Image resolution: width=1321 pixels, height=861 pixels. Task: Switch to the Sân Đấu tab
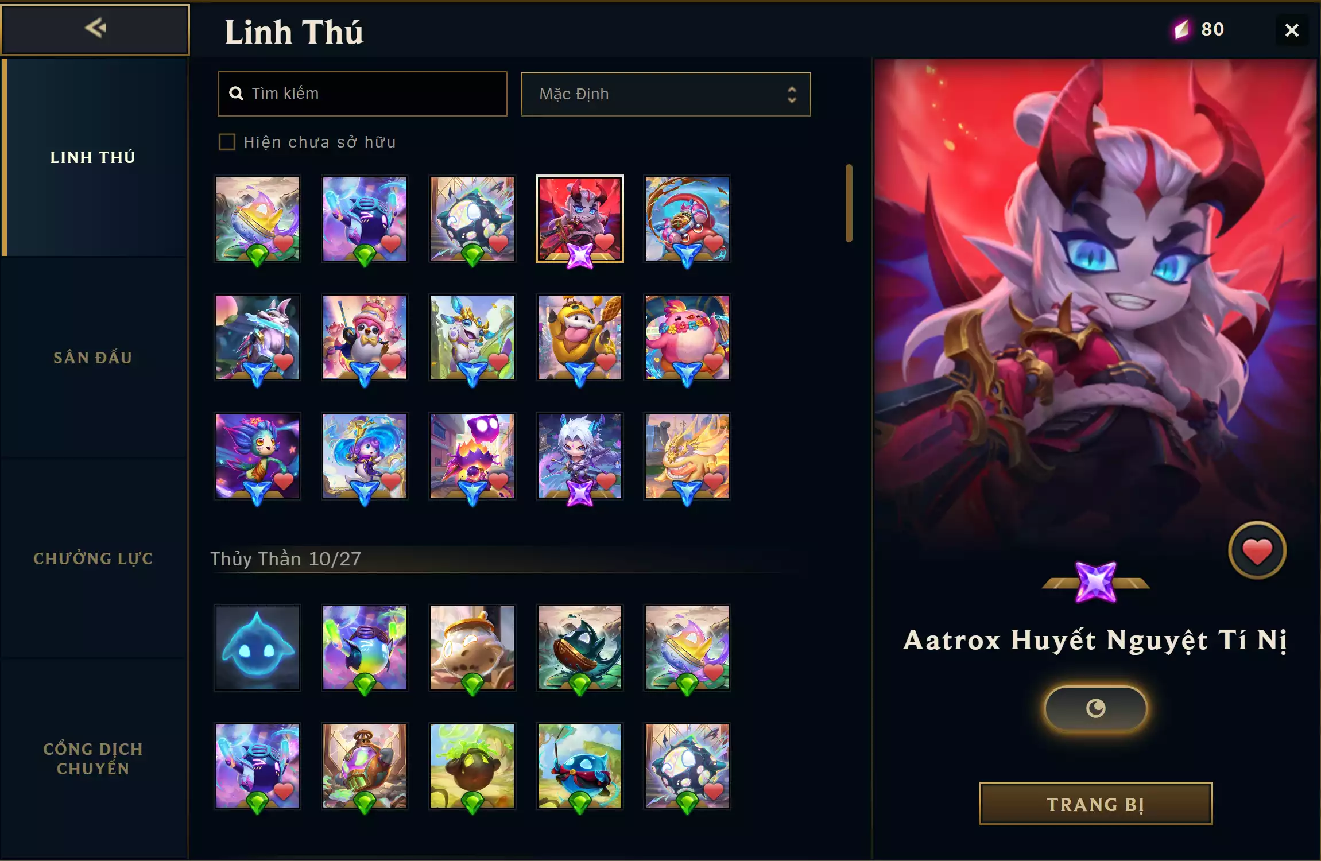click(93, 358)
